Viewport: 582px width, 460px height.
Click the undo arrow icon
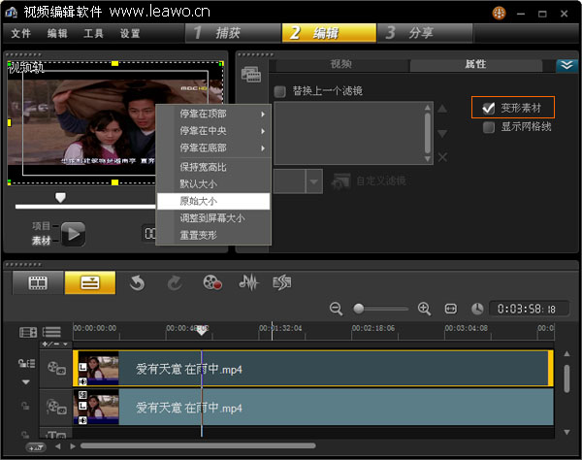point(137,282)
